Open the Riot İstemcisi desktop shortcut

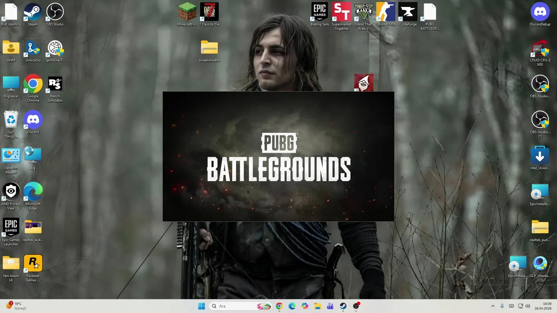(x=11, y=15)
